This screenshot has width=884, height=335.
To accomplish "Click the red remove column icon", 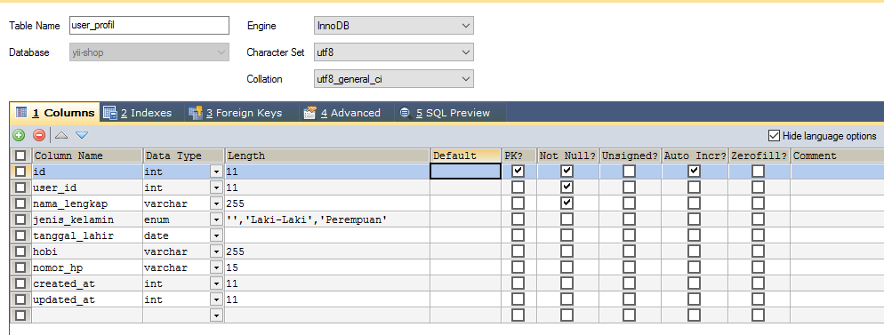I will tap(39, 135).
